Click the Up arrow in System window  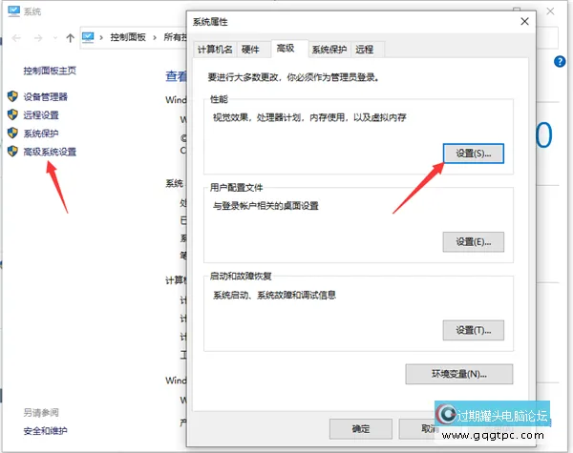click(x=70, y=37)
